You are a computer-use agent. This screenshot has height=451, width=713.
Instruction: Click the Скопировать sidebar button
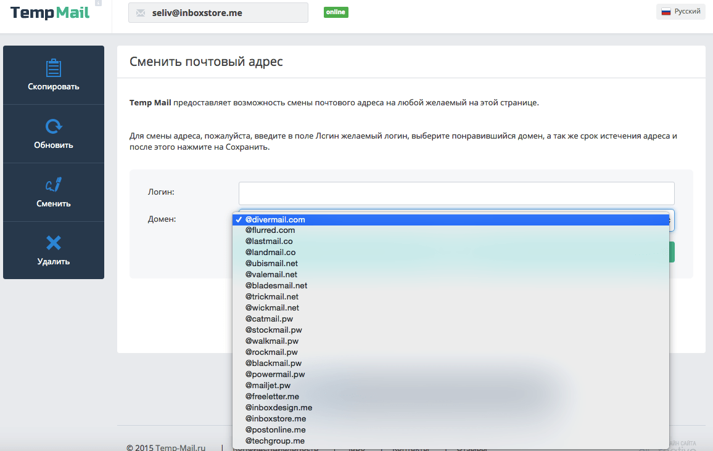click(x=54, y=75)
